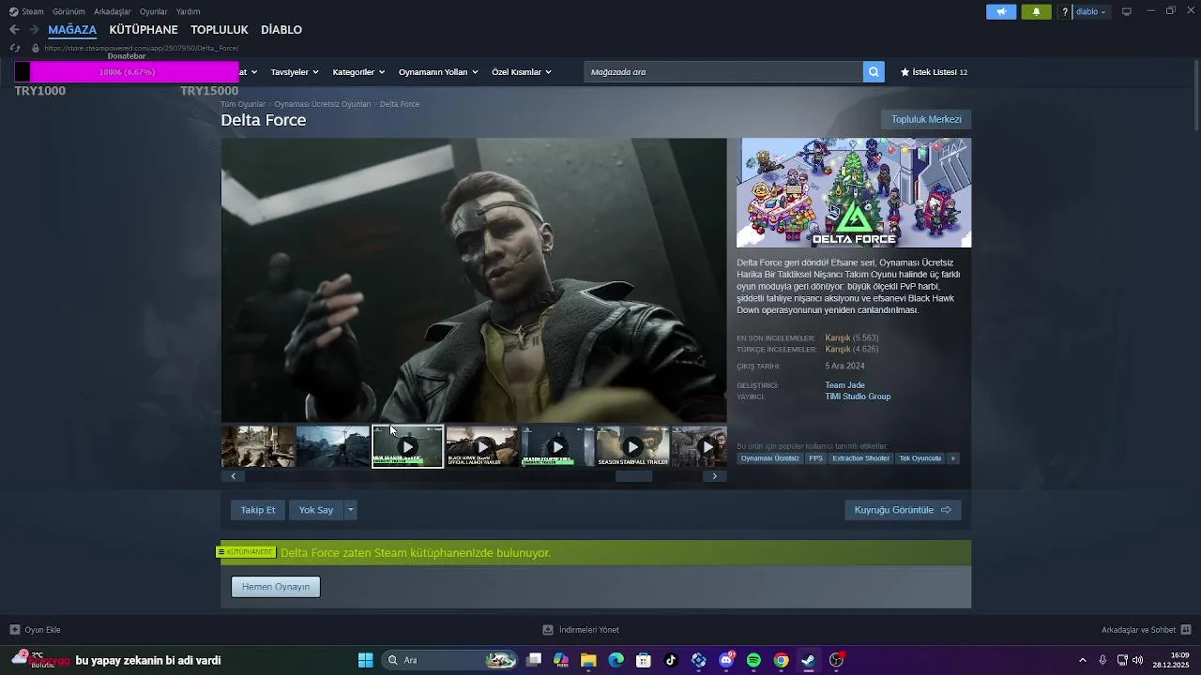Click the Topluluk Merkezi button

[x=926, y=119]
